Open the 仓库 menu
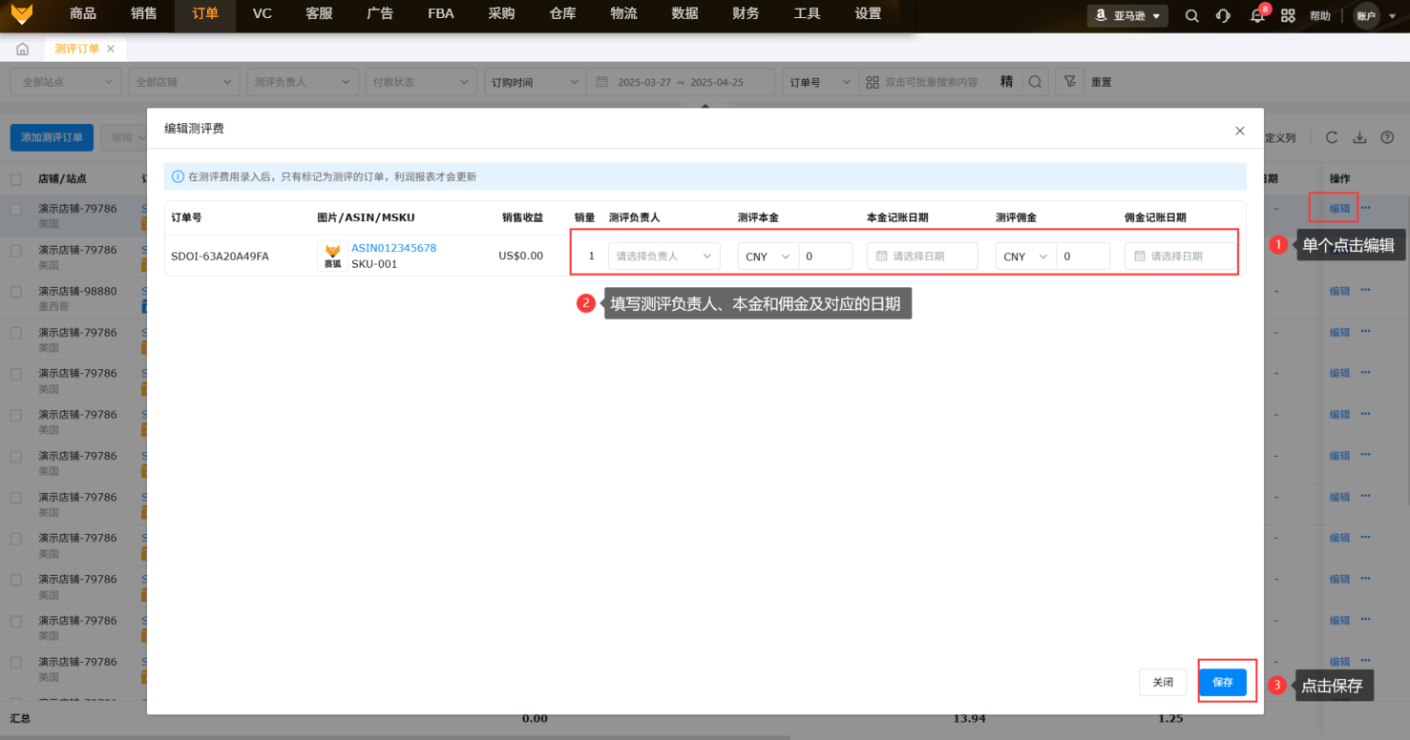 click(562, 14)
